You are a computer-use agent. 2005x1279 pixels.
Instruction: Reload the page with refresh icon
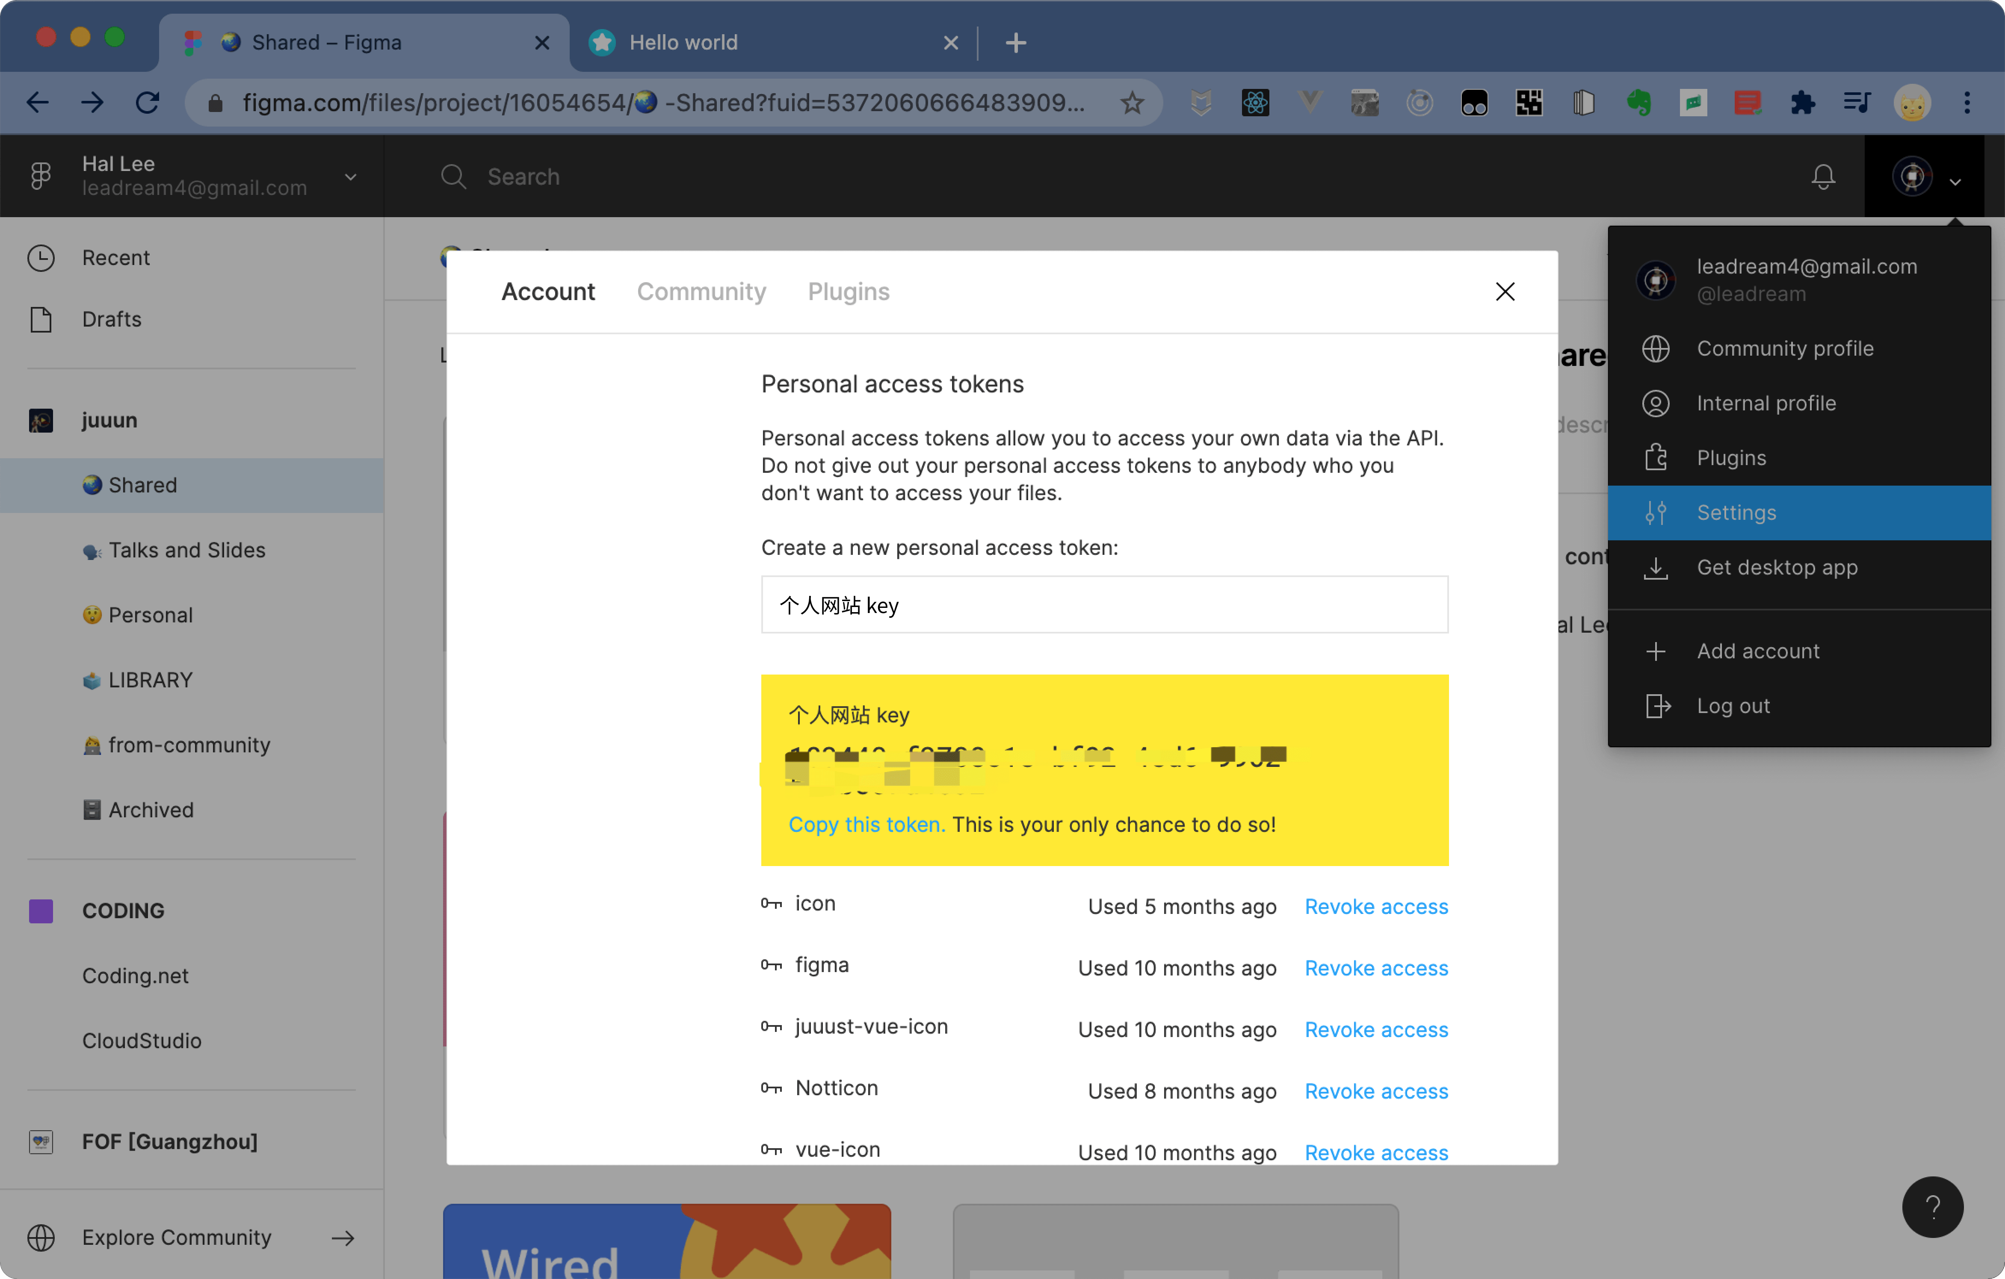point(148,102)
